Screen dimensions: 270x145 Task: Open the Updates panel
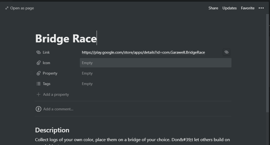[x=229, y=8]
